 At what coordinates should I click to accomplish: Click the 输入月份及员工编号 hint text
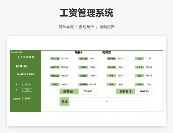[26, 74]
